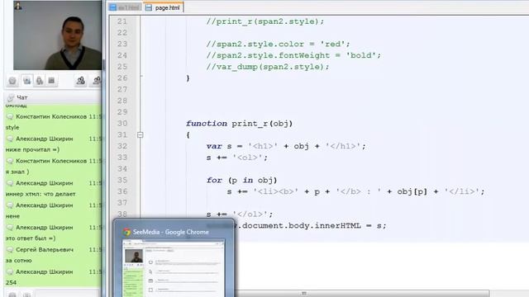The width and height of the screenshot is (529, 297).
Task: Toggle the highlighted camera icon under the webcam
Action: coord(26,81)
